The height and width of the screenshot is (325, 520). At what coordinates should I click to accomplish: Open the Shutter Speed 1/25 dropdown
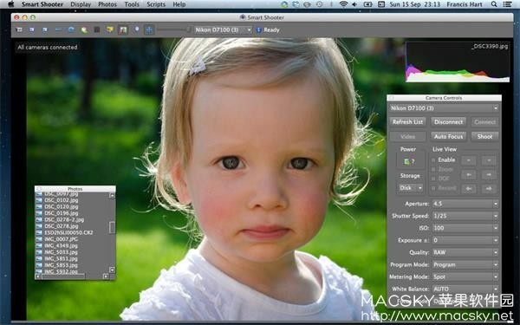[465, 216]
